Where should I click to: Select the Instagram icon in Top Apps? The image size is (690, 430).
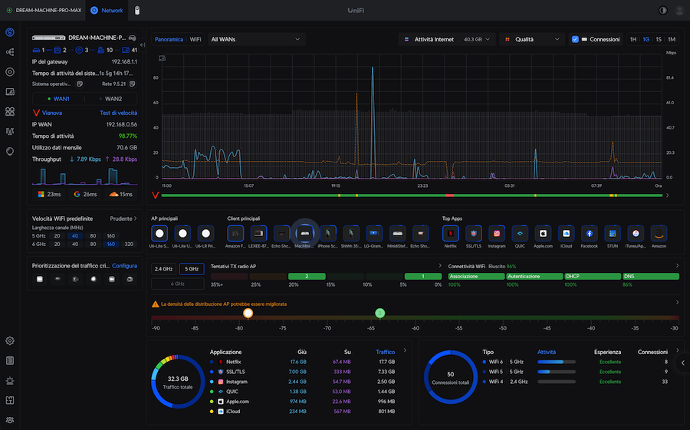(x=496, y=233)
